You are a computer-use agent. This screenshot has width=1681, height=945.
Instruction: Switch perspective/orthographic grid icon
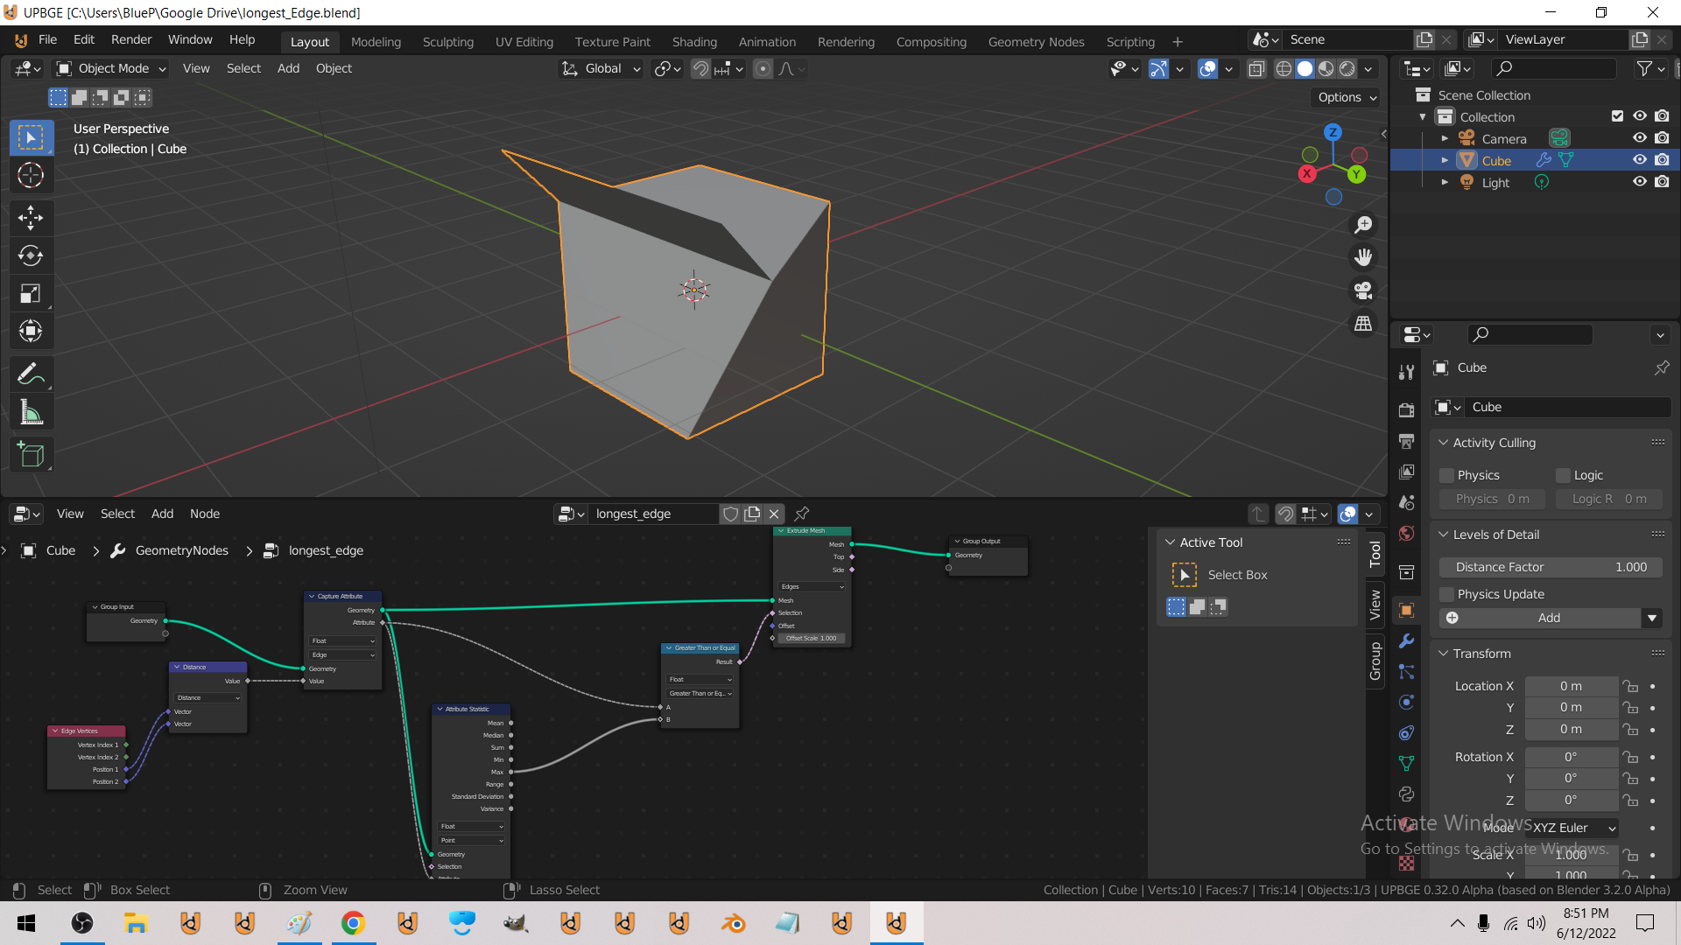pyautogui.click(x=1363, y=324)
